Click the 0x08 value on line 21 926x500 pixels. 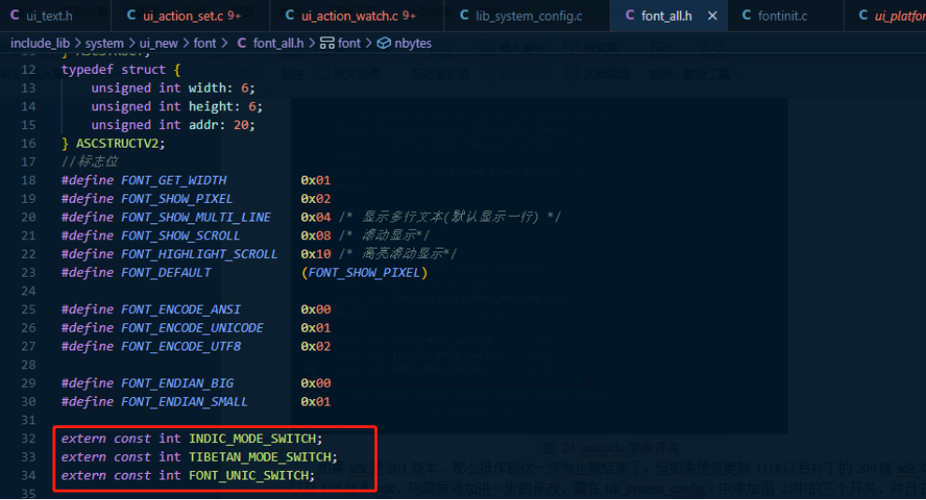(x=316, y=236)
